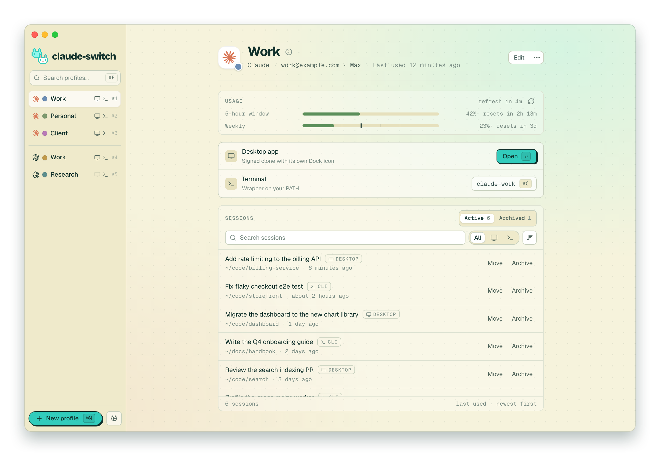Click the Terminal row prompt icon
660x456 pixels.
[231, 183]
